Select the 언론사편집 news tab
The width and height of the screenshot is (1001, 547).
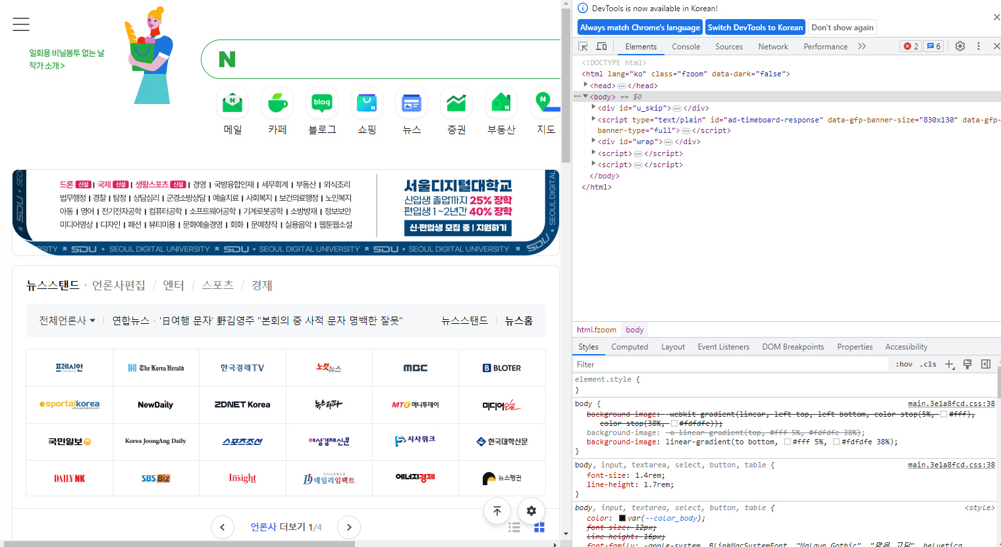(x=119, y=285)
